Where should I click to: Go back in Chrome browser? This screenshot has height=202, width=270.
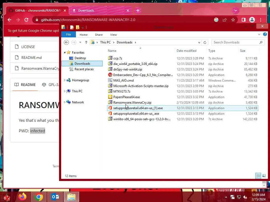pyautogui.click(x=9, y=20)
